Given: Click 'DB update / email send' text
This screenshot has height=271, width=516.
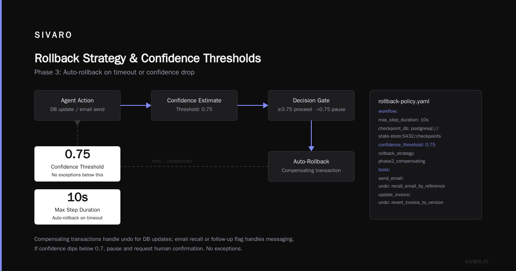Looking at the screenshot, I should 77,109.
